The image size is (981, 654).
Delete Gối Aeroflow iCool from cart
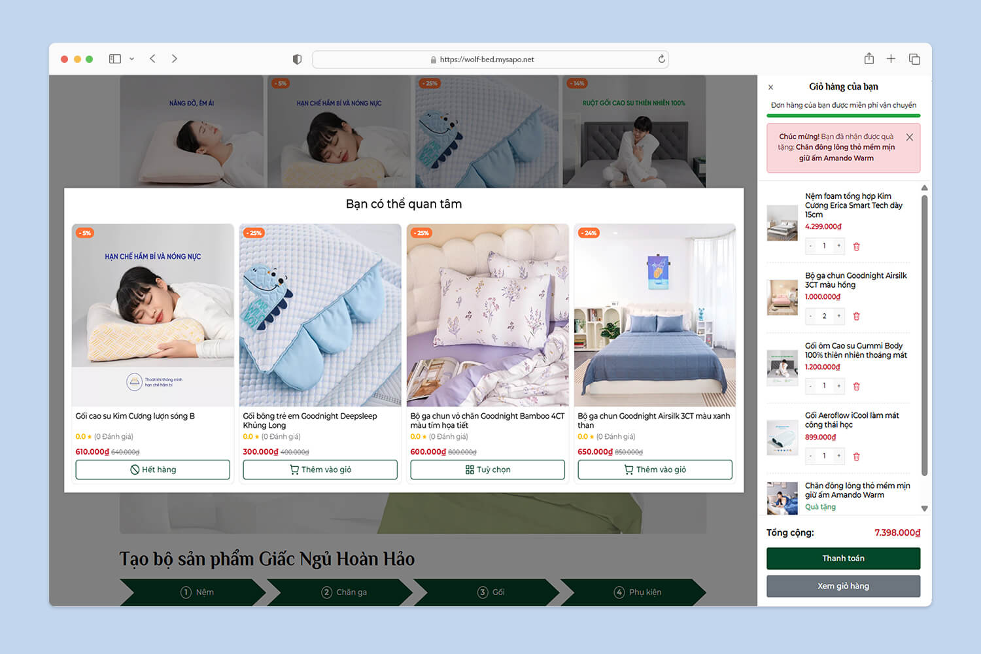click(856, 456)
